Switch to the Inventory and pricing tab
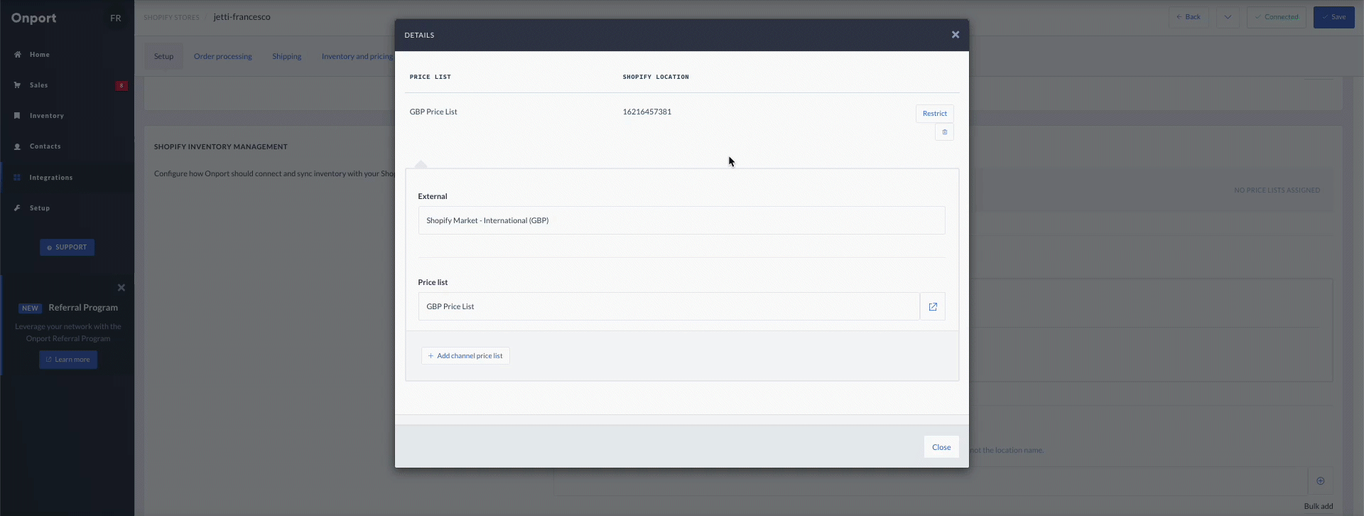 point(357,56)
